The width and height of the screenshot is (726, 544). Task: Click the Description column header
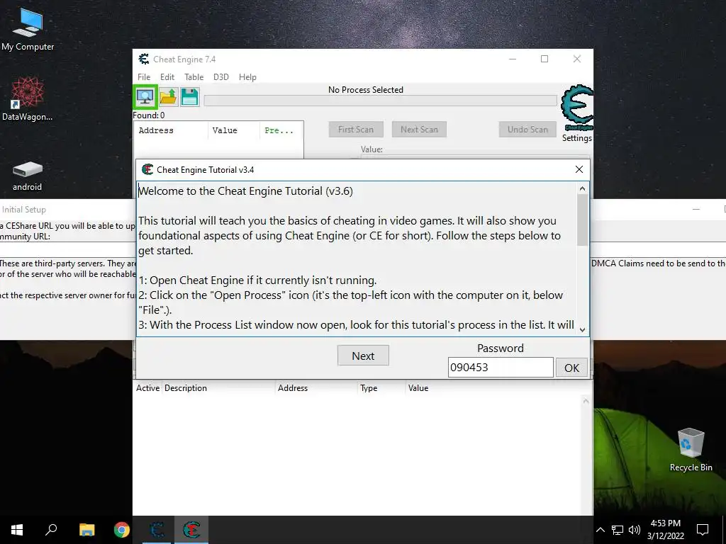[218, 388]
